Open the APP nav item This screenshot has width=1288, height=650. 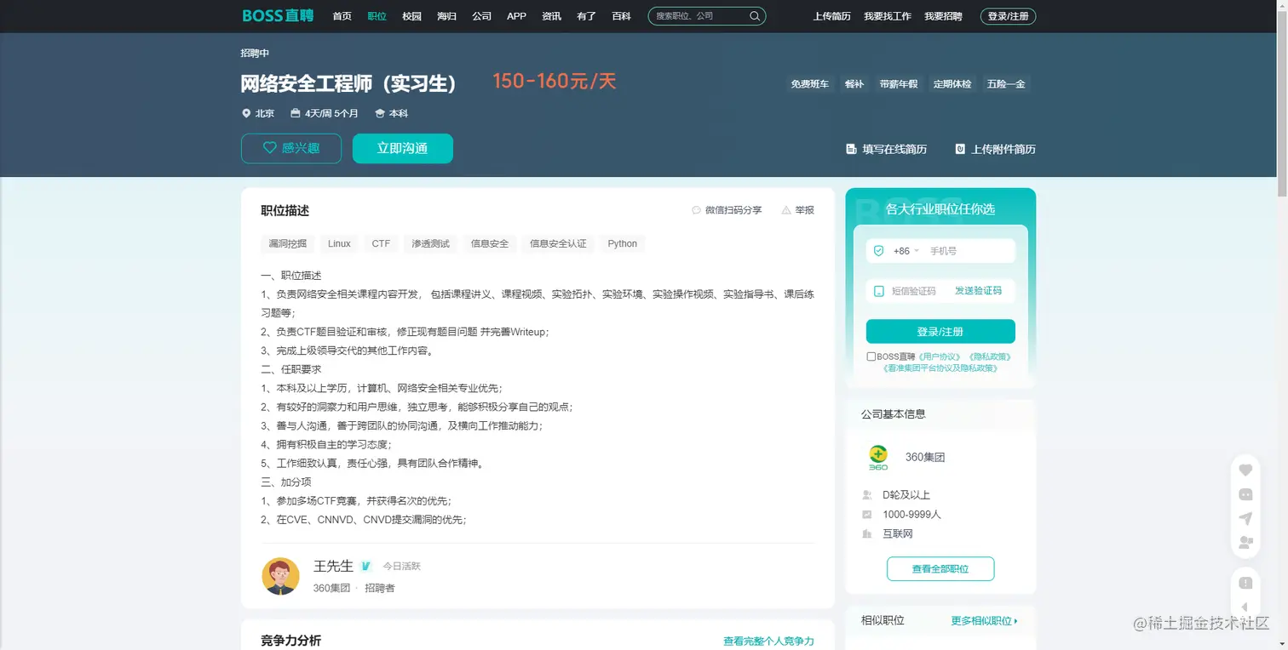[x=516, y=16]
